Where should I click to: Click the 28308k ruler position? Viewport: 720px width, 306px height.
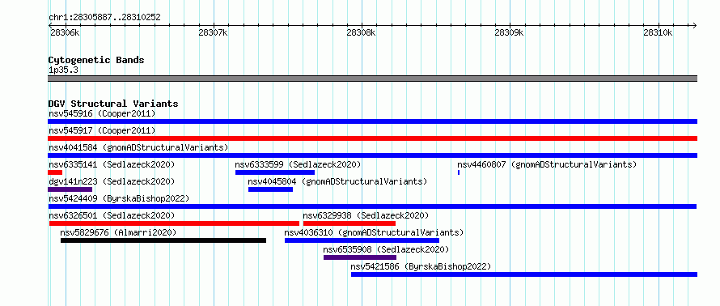362,32
